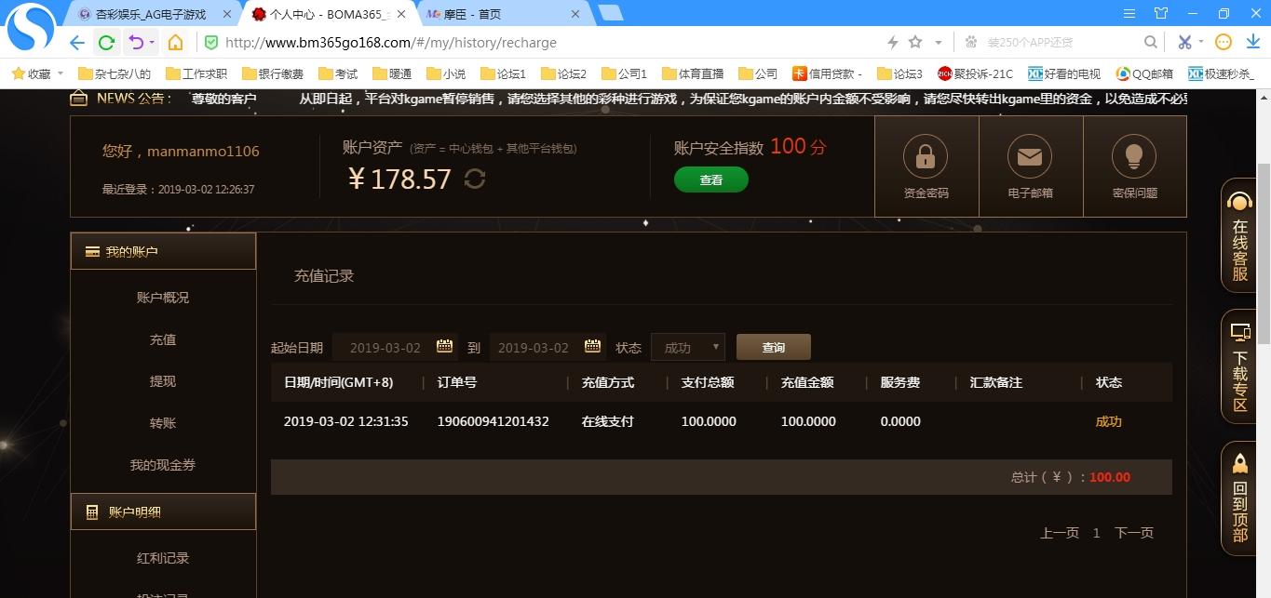Bookmark page with the star icon
Image resolution: width=1271 pixels, height=598 pixels.
915,42
